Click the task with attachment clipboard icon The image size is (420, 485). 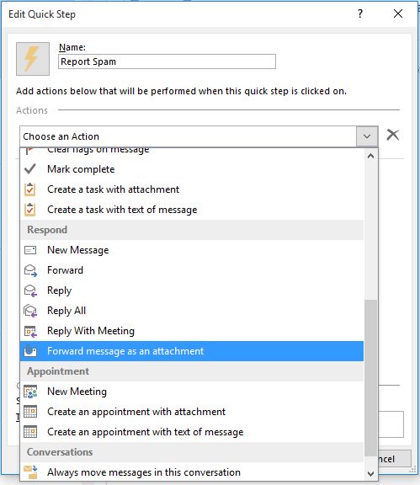tap(30, 189)
